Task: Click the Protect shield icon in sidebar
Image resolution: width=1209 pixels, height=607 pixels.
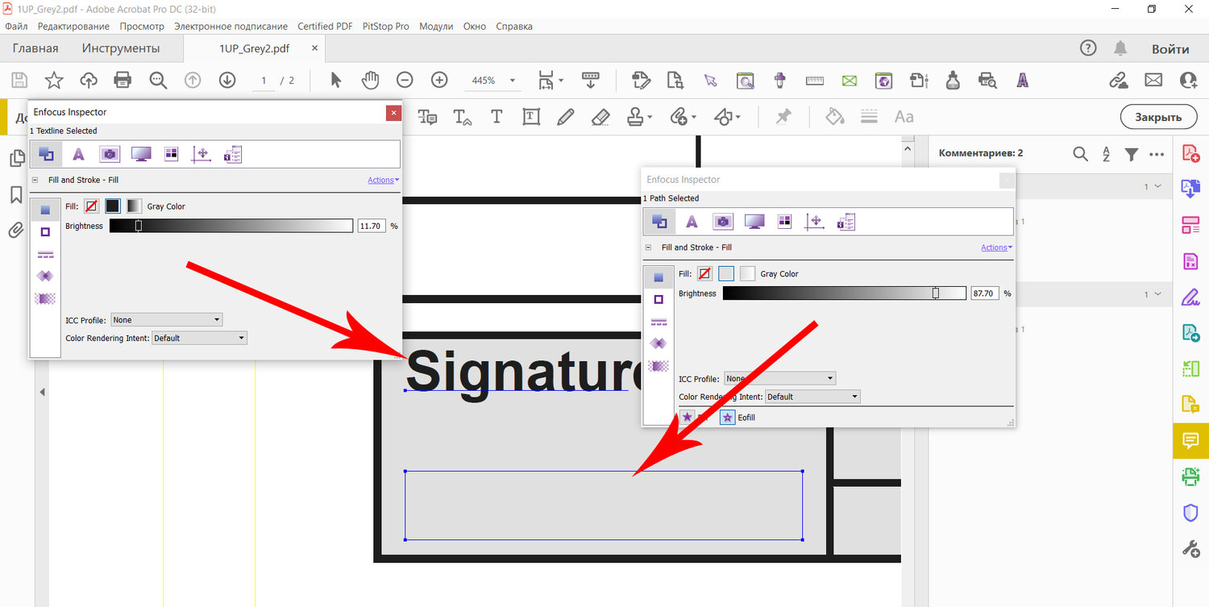Action: 1190,512
